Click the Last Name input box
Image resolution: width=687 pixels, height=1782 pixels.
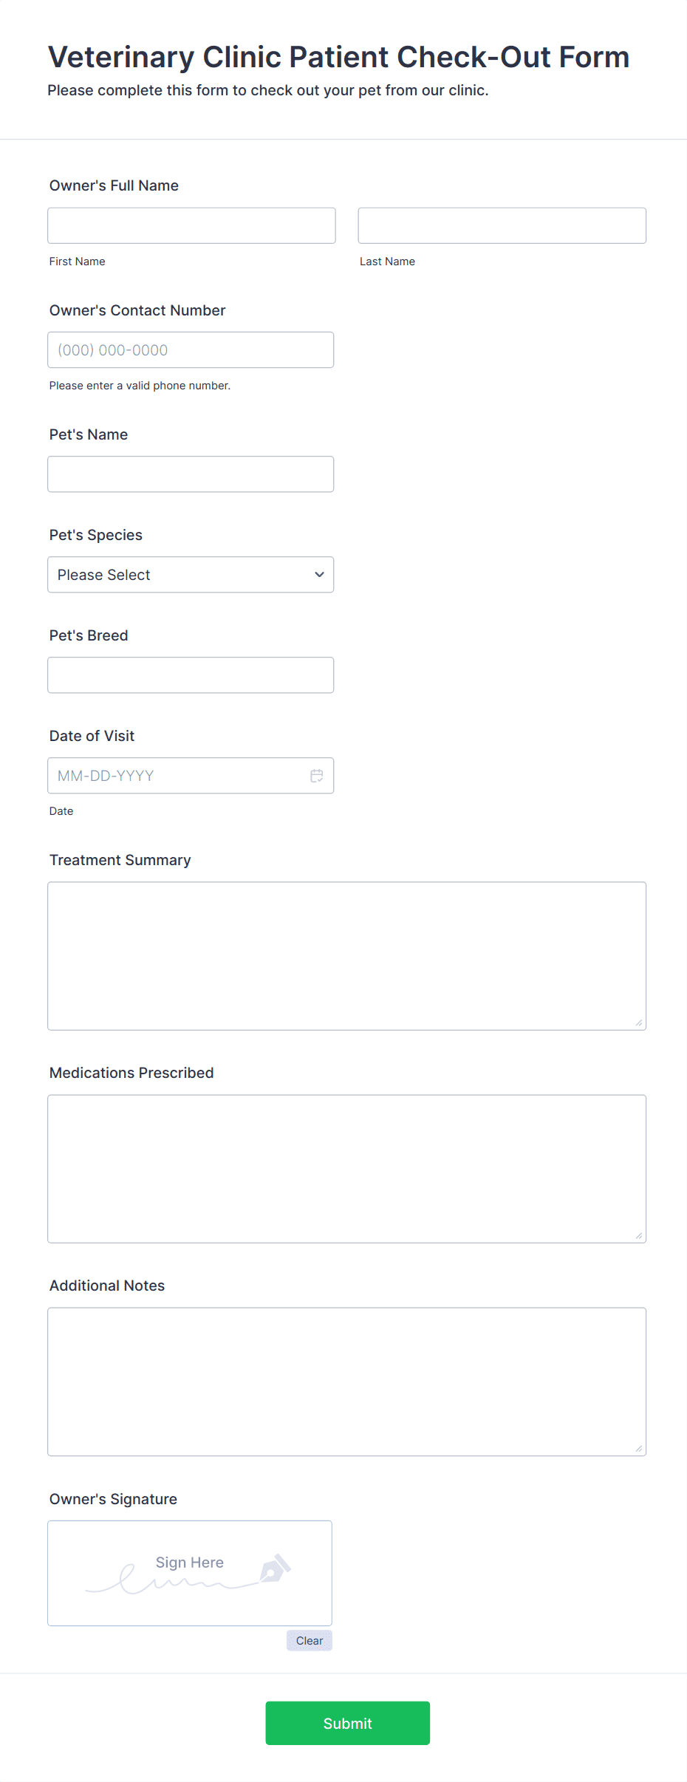click(x=502, y=225)
